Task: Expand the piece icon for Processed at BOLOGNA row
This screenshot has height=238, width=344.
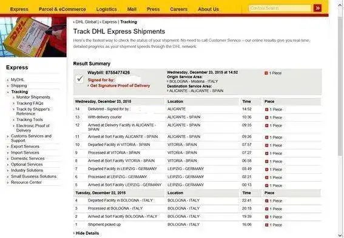Action: (x=266, y=209)
